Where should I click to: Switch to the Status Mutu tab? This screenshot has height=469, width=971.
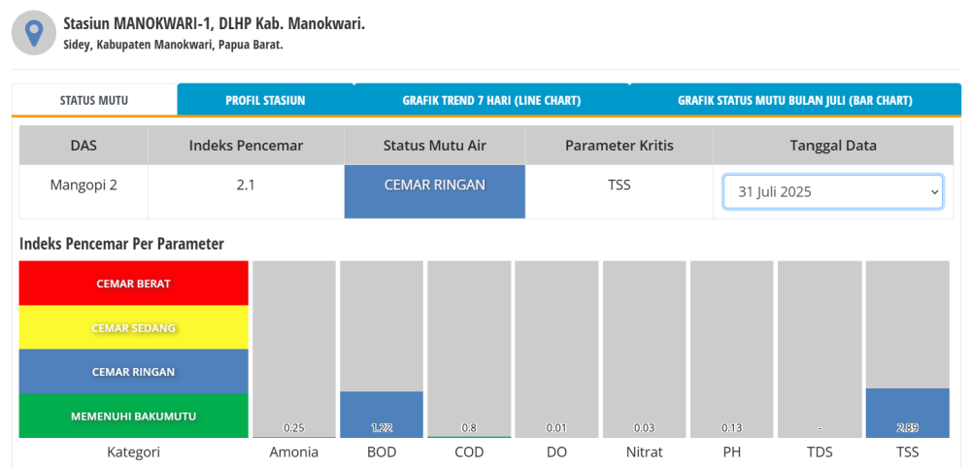[x=94, y=100]
